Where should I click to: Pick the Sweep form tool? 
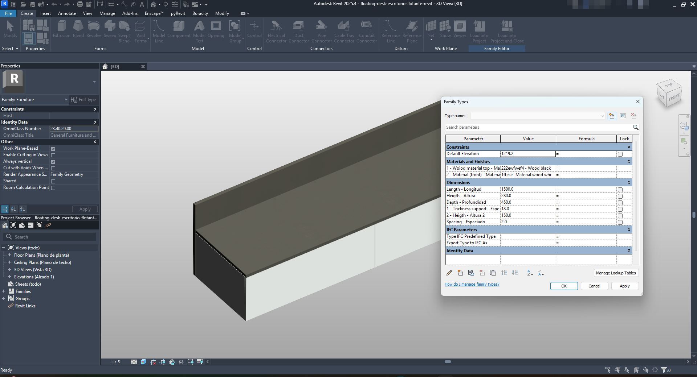110,29
